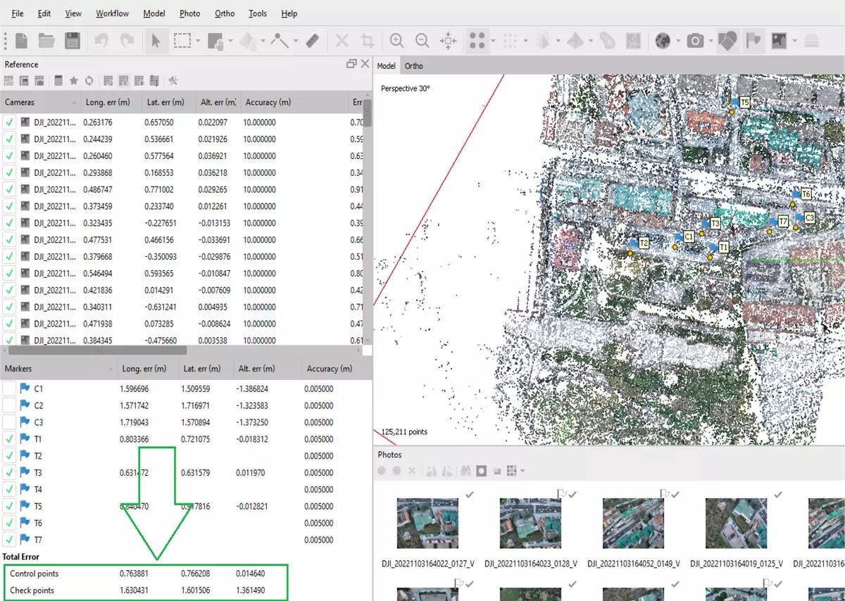Screen dimensions: 845x601
Task: Open Move Region tool dropdown arrow
Action: coord(231,41)
